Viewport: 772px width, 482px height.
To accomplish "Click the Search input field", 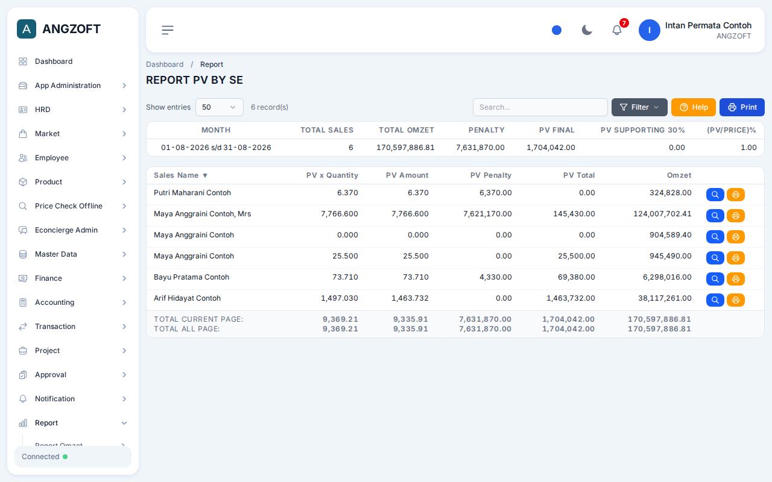I will coord(540,107).
